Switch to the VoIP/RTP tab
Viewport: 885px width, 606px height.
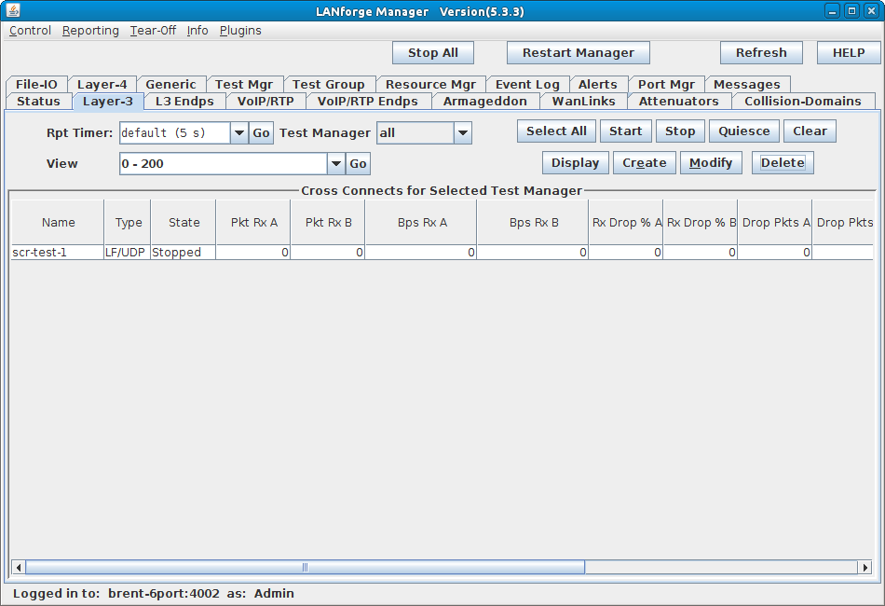tap(265, 101)
